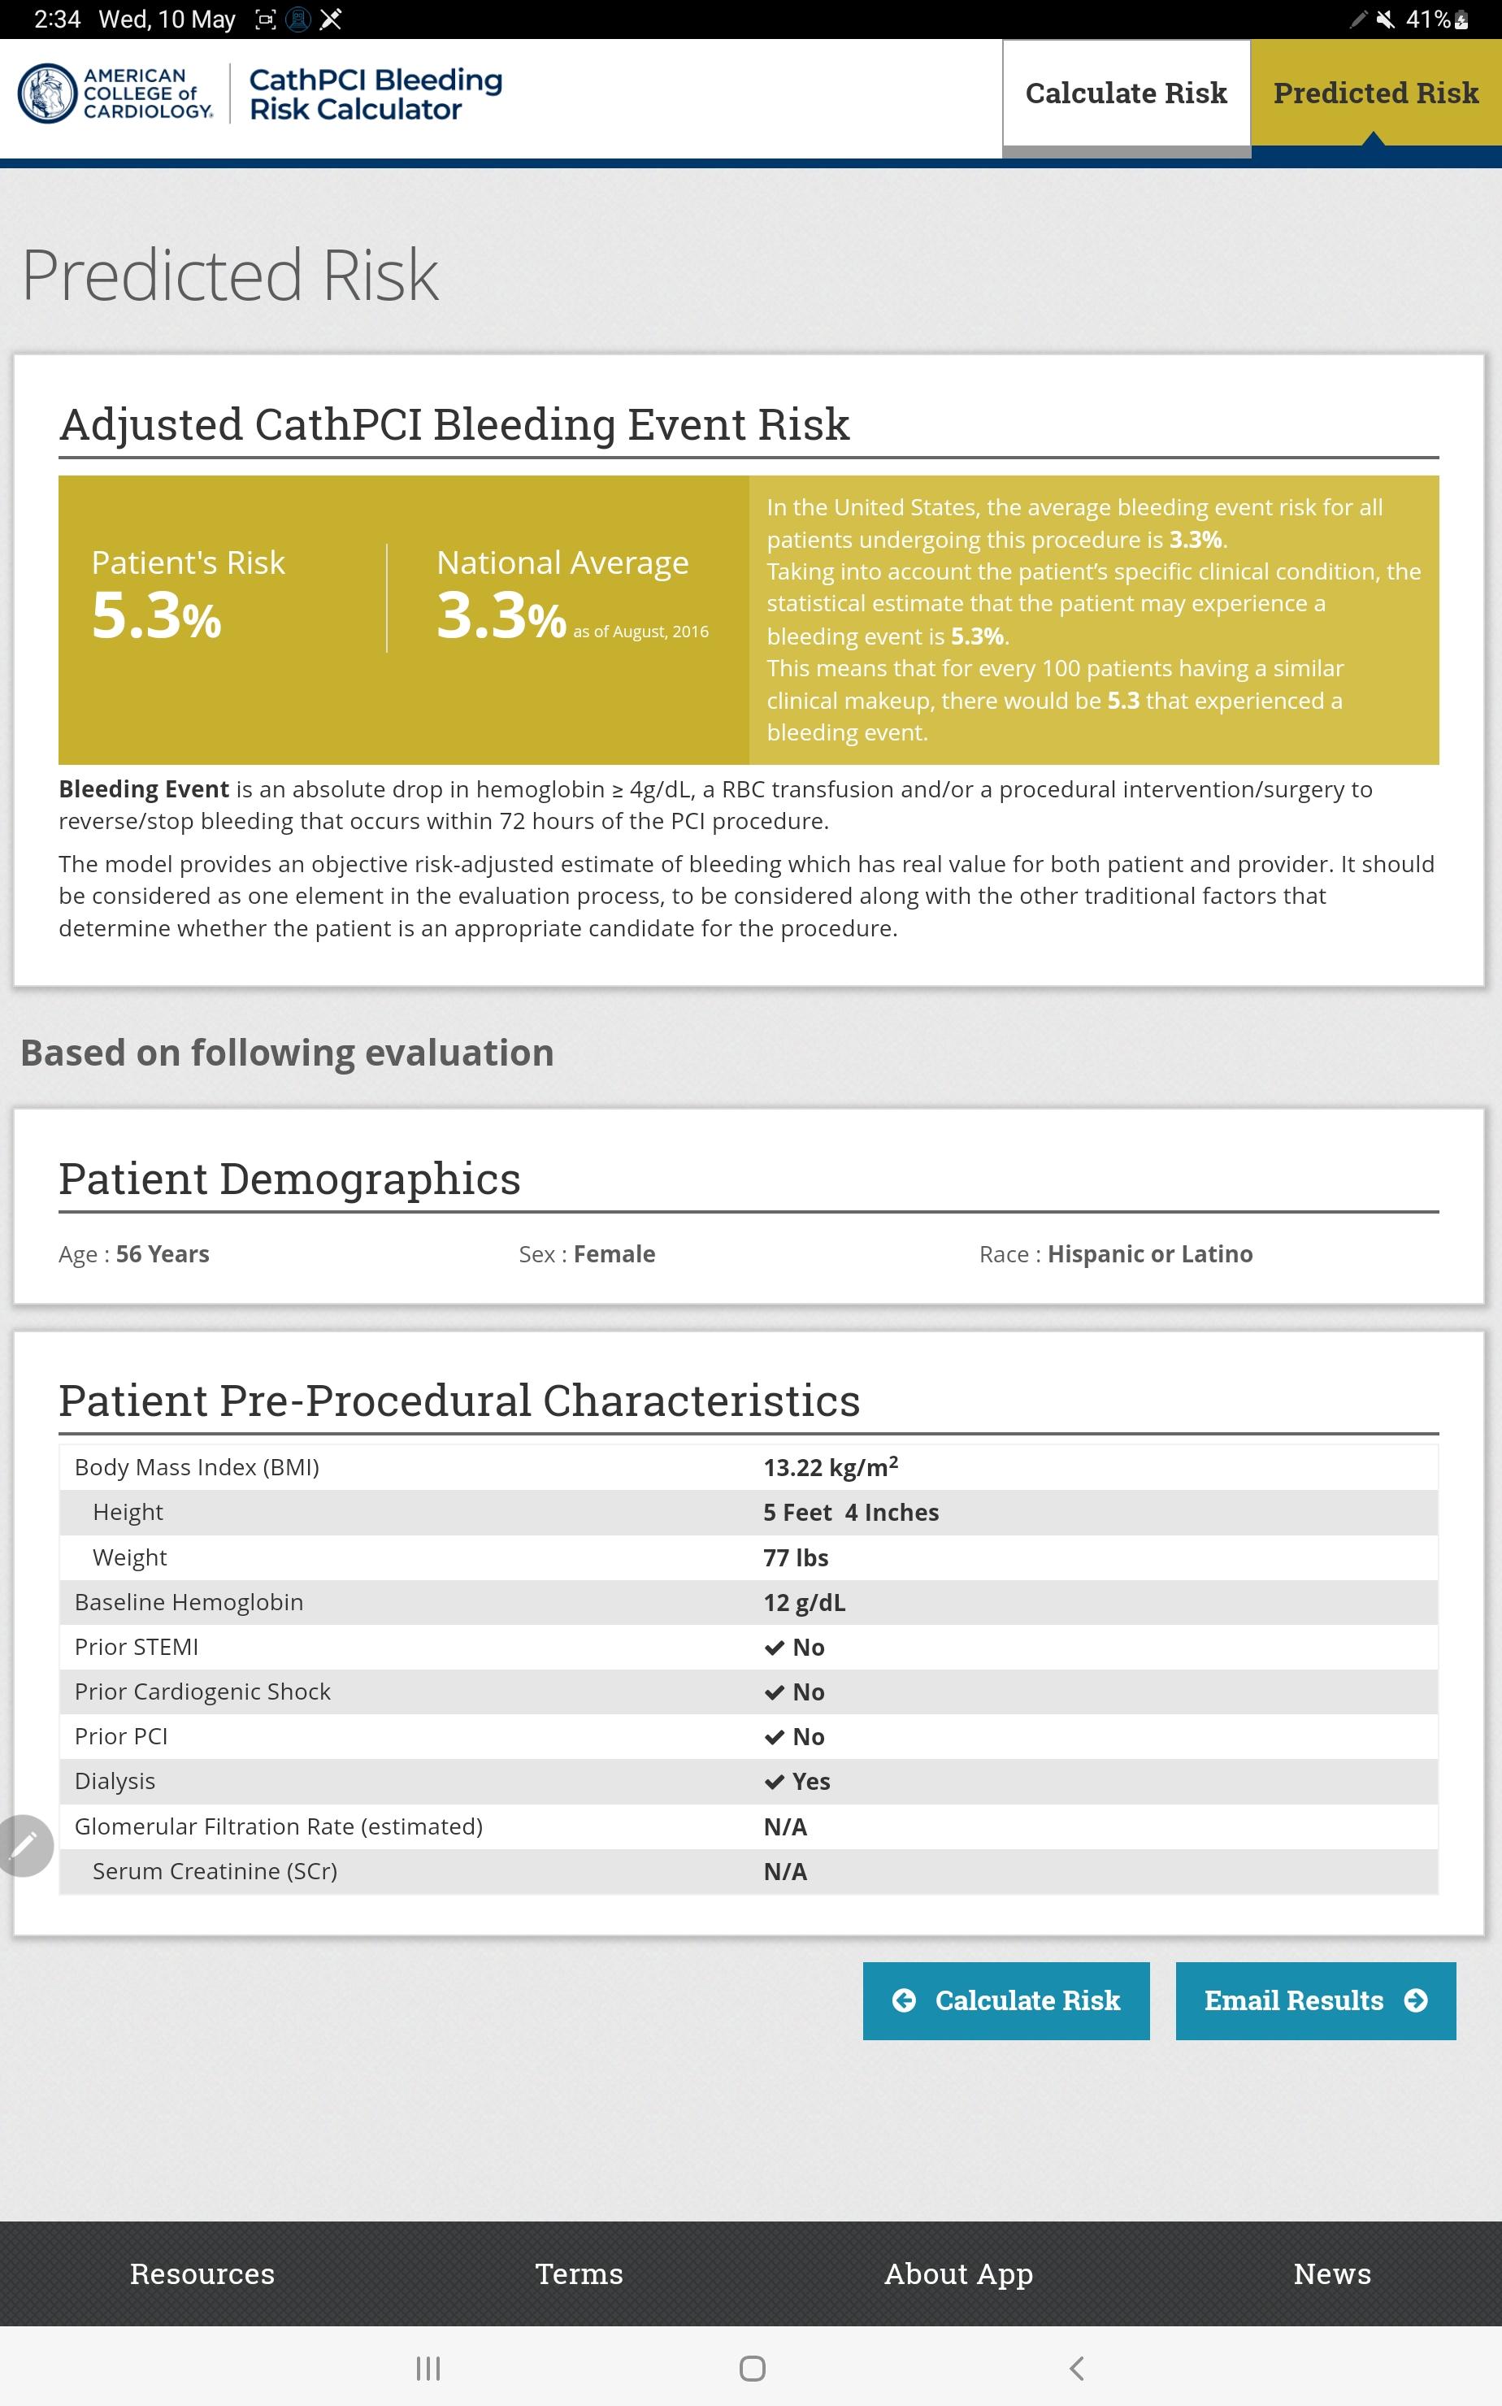Tap the CathPCI Bleeding Risk Calculator title
Image resolution: width=1502 pixels, height=2406 pixels.
click(x=375, y=93)
